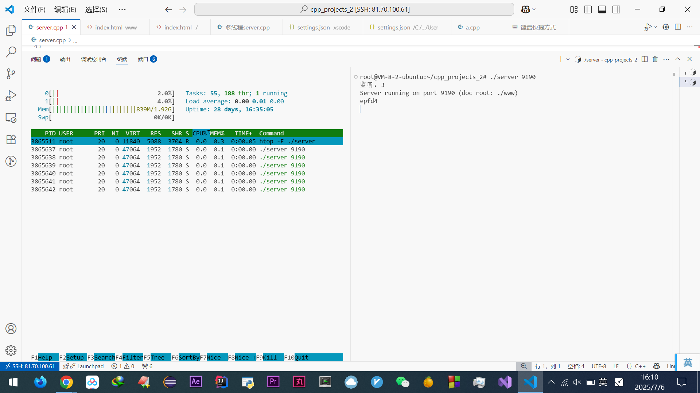Open Copilot chat dropdown arrow
This screenshot has height=393, width=700.
pyautogui.click(x=534, y=9)
